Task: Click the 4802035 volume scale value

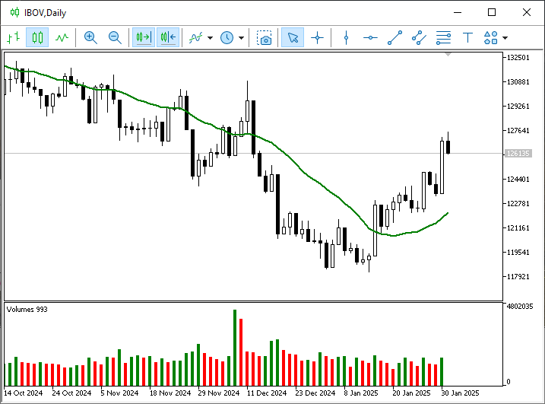Action: [x=520, y=306]
